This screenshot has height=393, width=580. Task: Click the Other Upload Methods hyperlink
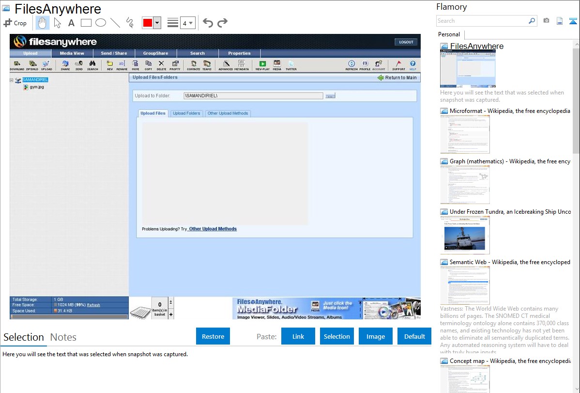(x=213, y=229)
